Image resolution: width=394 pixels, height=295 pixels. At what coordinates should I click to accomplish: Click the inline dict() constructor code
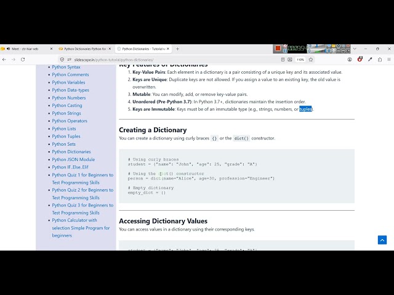pyautogui.click(x=241, y=138)
